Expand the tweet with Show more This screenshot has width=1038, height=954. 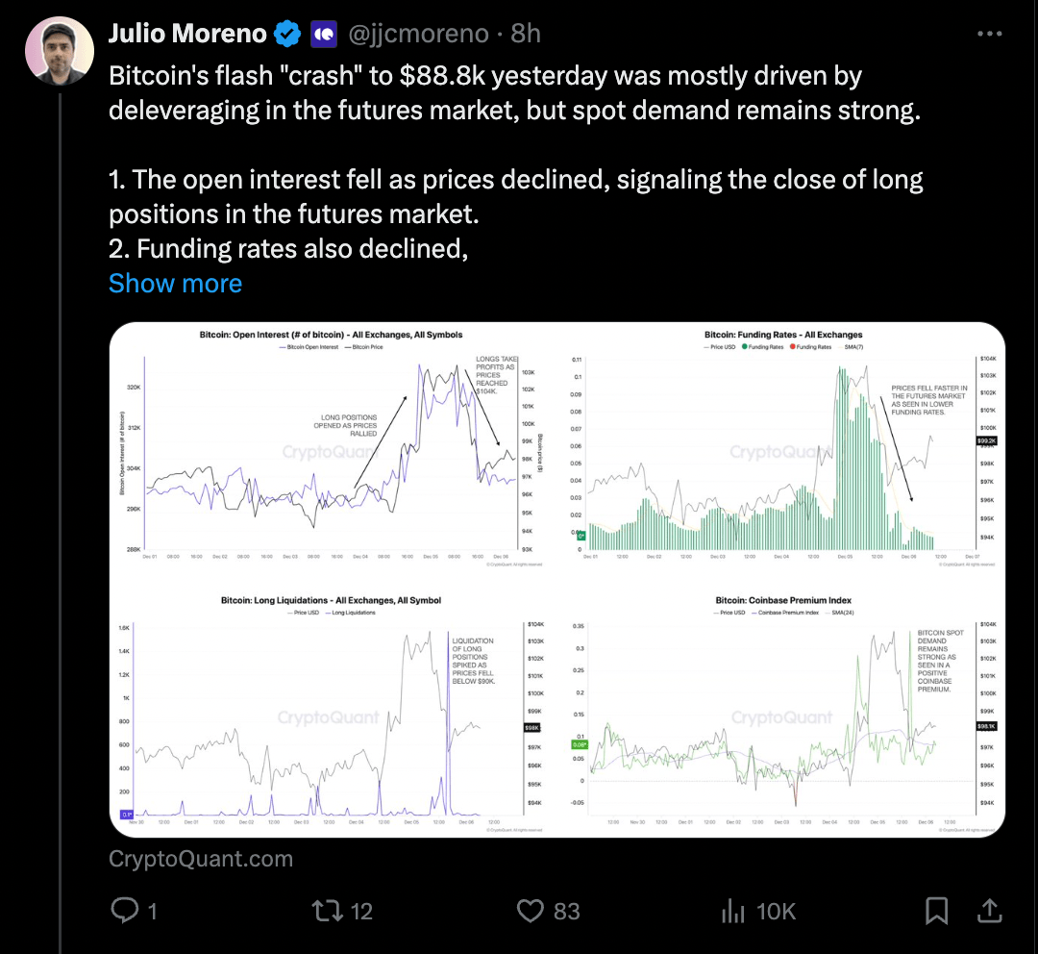[x=175, y=283]
